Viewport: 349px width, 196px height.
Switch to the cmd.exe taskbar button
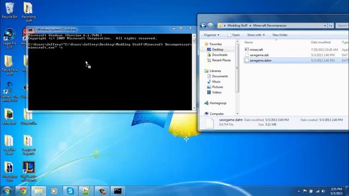pos(118,191)
